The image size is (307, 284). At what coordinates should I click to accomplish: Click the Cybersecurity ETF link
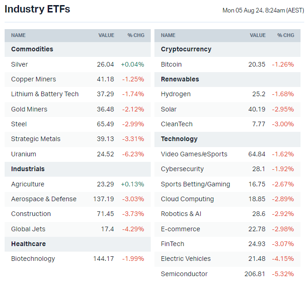click(182, 169)
